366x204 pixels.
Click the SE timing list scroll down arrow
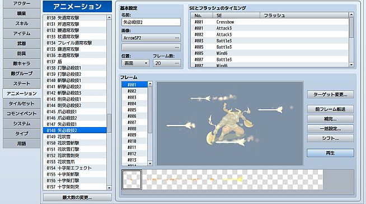click(x=351, y=65)
